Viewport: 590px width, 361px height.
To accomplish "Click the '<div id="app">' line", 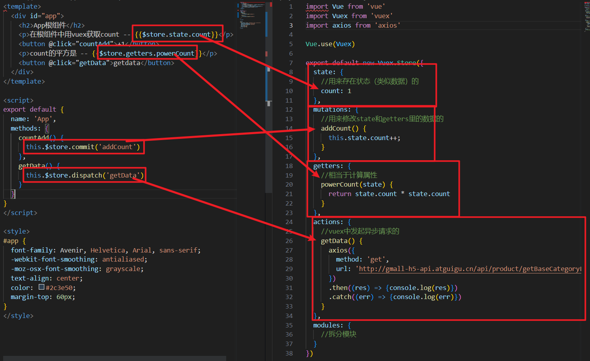I will pos(37,16).
